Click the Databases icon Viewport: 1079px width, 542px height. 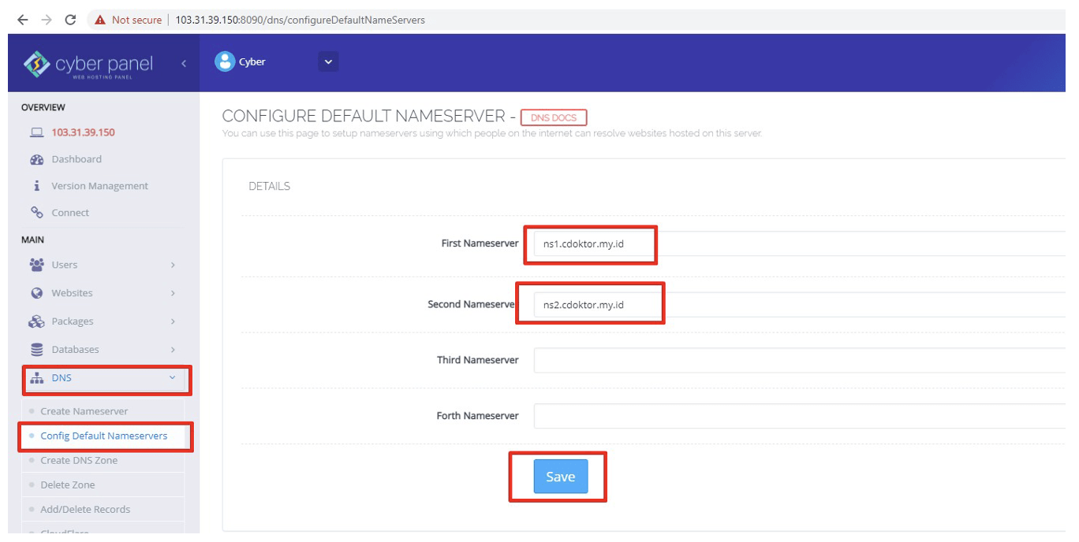coord(37,349)
